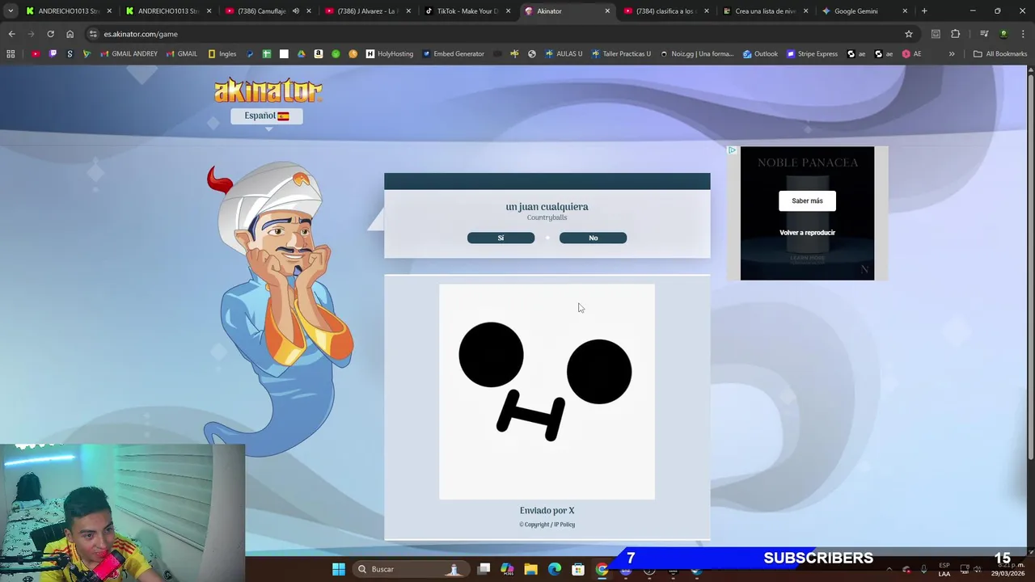The height and width of the screenshot is (582, 1035).
Task: Open the Outlook bookmark
Action: click(760, 54)
